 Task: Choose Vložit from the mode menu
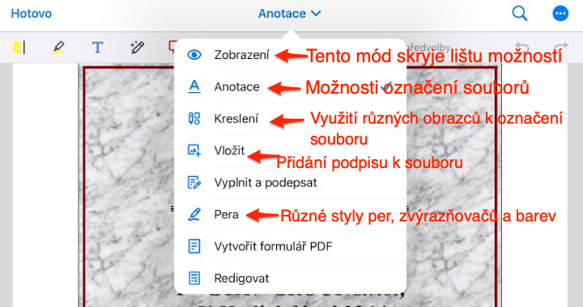pyautogui.click(x=290, y=150)
